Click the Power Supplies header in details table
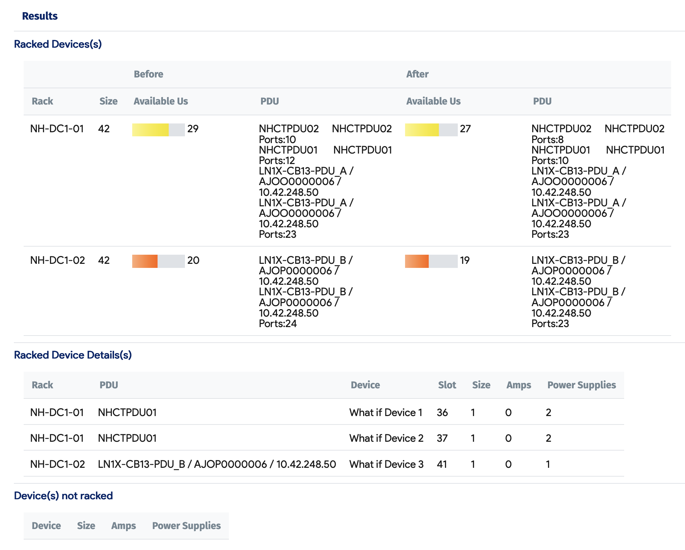 (x=581, y=385)
